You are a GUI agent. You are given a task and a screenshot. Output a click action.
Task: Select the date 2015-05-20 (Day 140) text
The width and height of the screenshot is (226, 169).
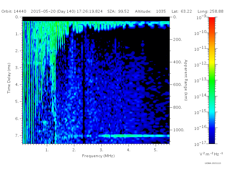pos(53,12)
